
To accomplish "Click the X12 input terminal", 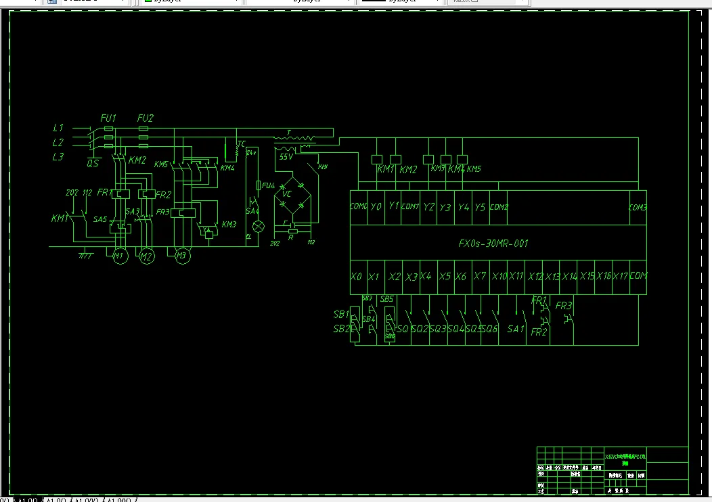I will [535, 277].
